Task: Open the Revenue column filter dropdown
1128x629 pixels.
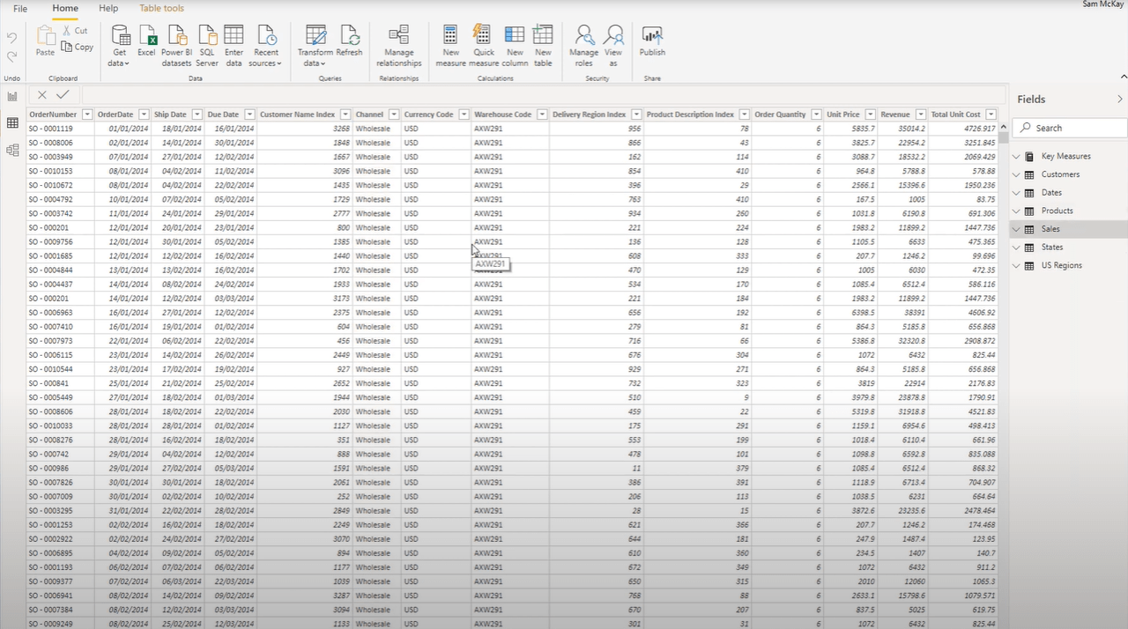Action: pos(921,115)
